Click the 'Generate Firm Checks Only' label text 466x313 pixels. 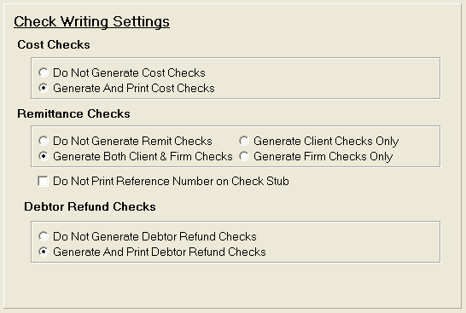click(x=323, y=157)
